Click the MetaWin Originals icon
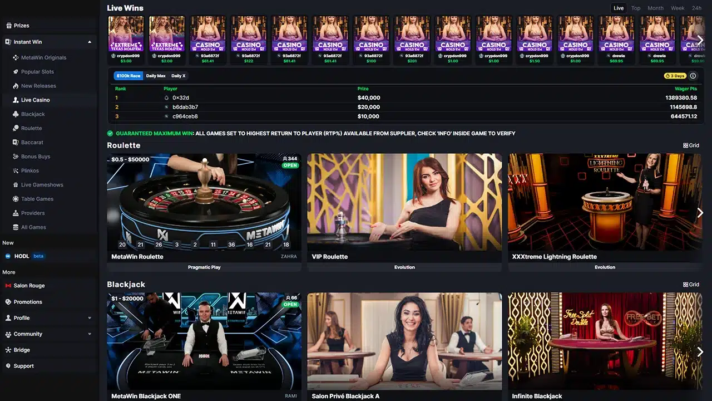This screenshot has height=401, width=712. tap(16, 57)
